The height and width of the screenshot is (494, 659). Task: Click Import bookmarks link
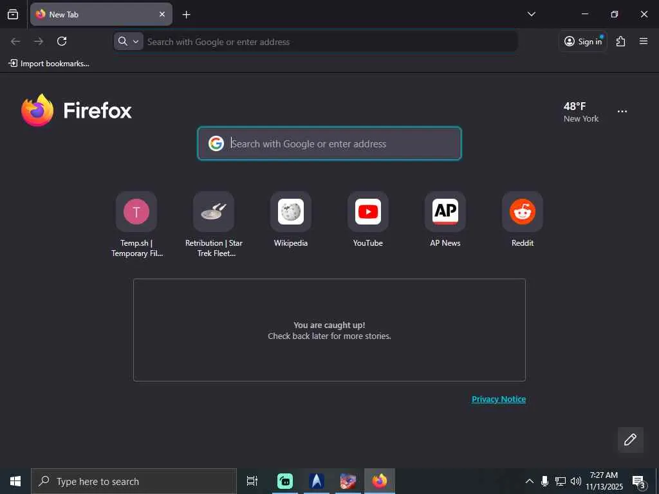click(49, 64)
